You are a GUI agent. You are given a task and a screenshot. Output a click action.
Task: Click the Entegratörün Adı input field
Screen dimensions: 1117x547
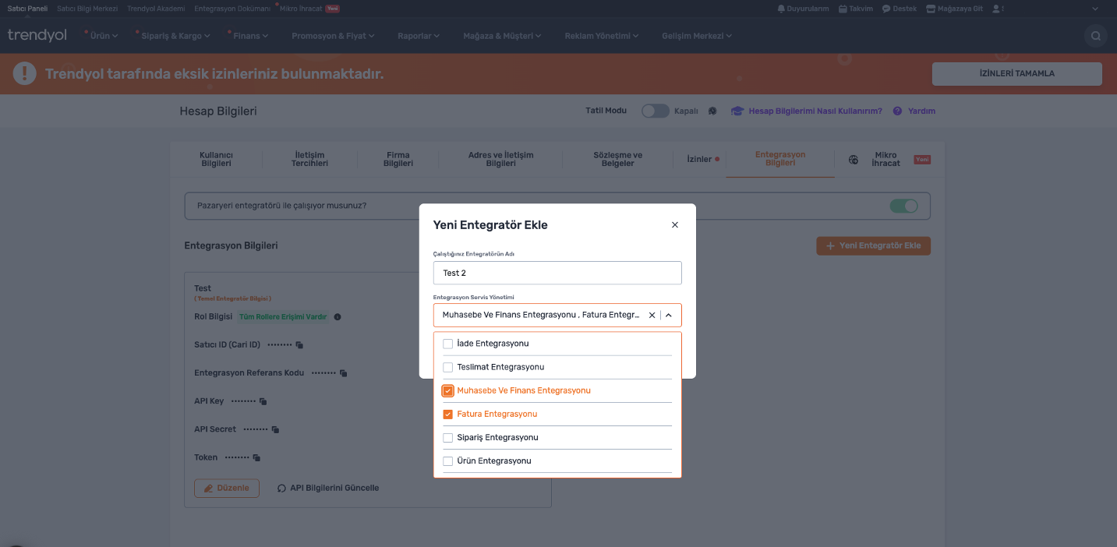point(557,273)
